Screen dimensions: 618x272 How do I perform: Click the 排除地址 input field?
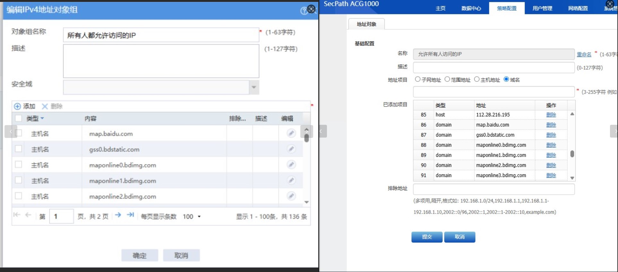pyautogui.click(x=494, y=189)
